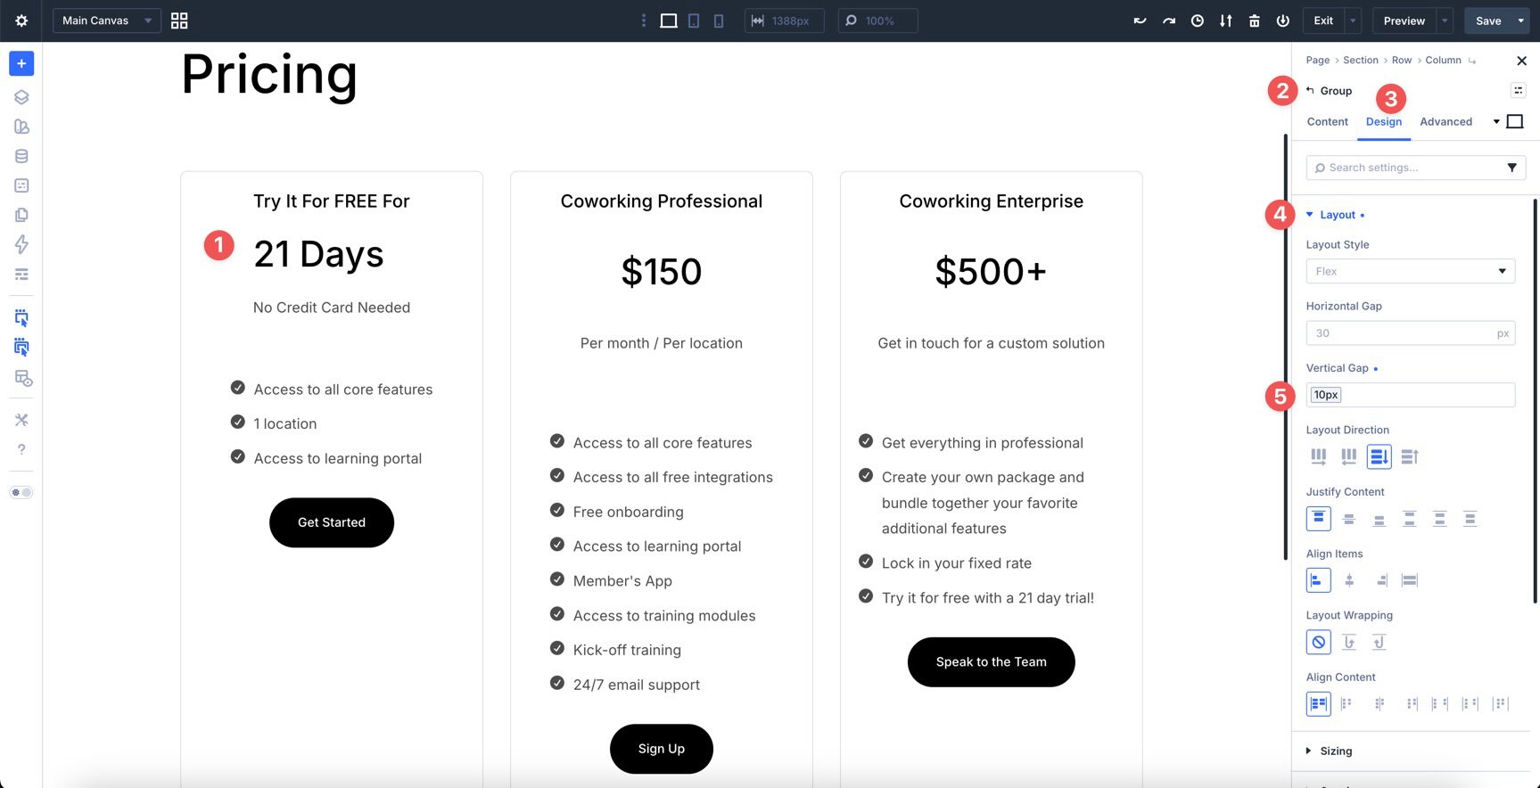Switch to the Content tab
This screenshot has width=1540, height=788.
click(1327, 121)
